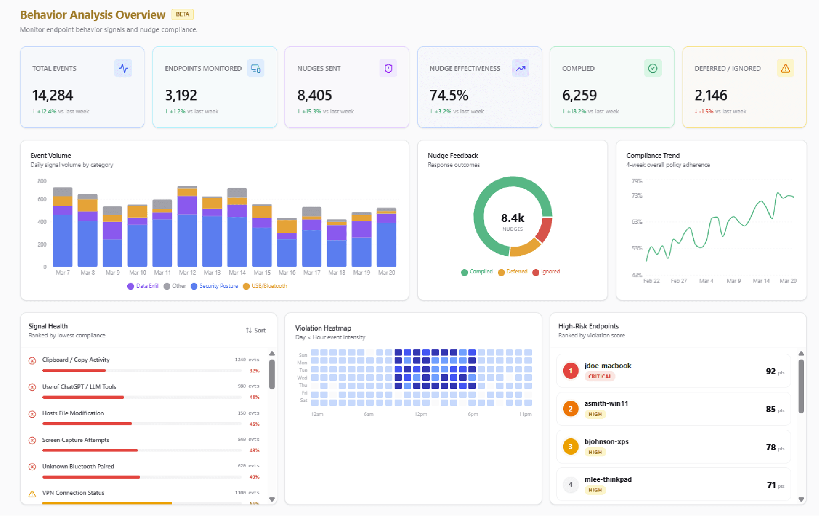Click rank 4 badge for mlee-thinkpad
The width and height of the screenshot is (819, 516).
[x=571, y=484]
